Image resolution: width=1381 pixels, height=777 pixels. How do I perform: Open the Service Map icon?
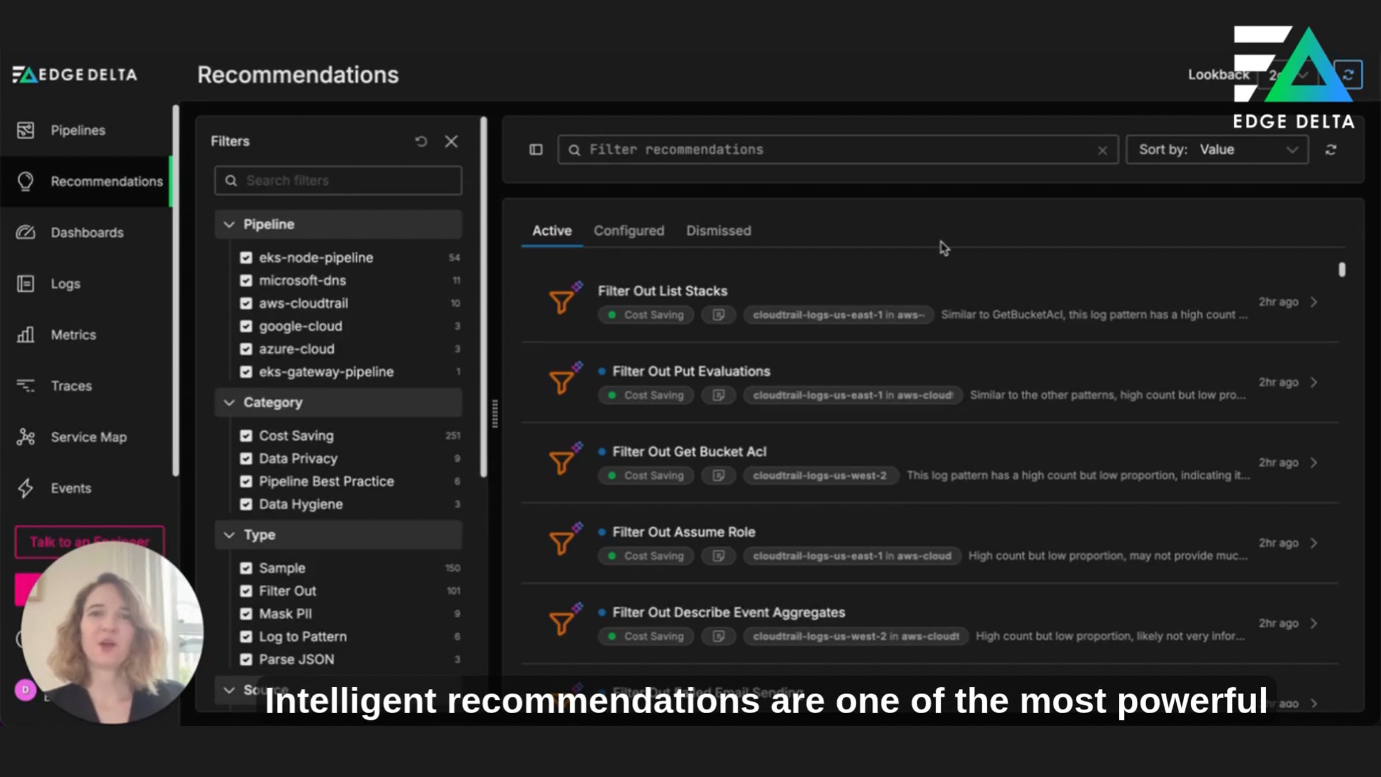coord(25,437)
